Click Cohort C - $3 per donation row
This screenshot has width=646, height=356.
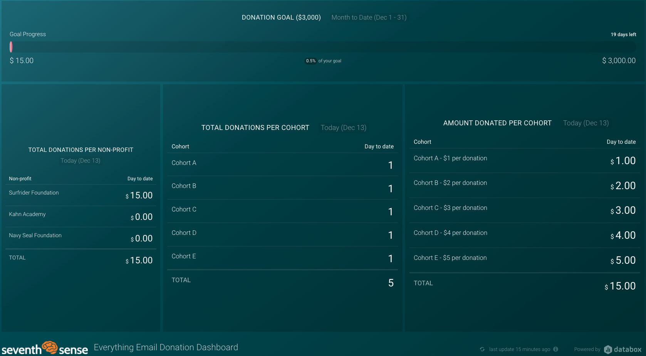(x=450, y=208)
